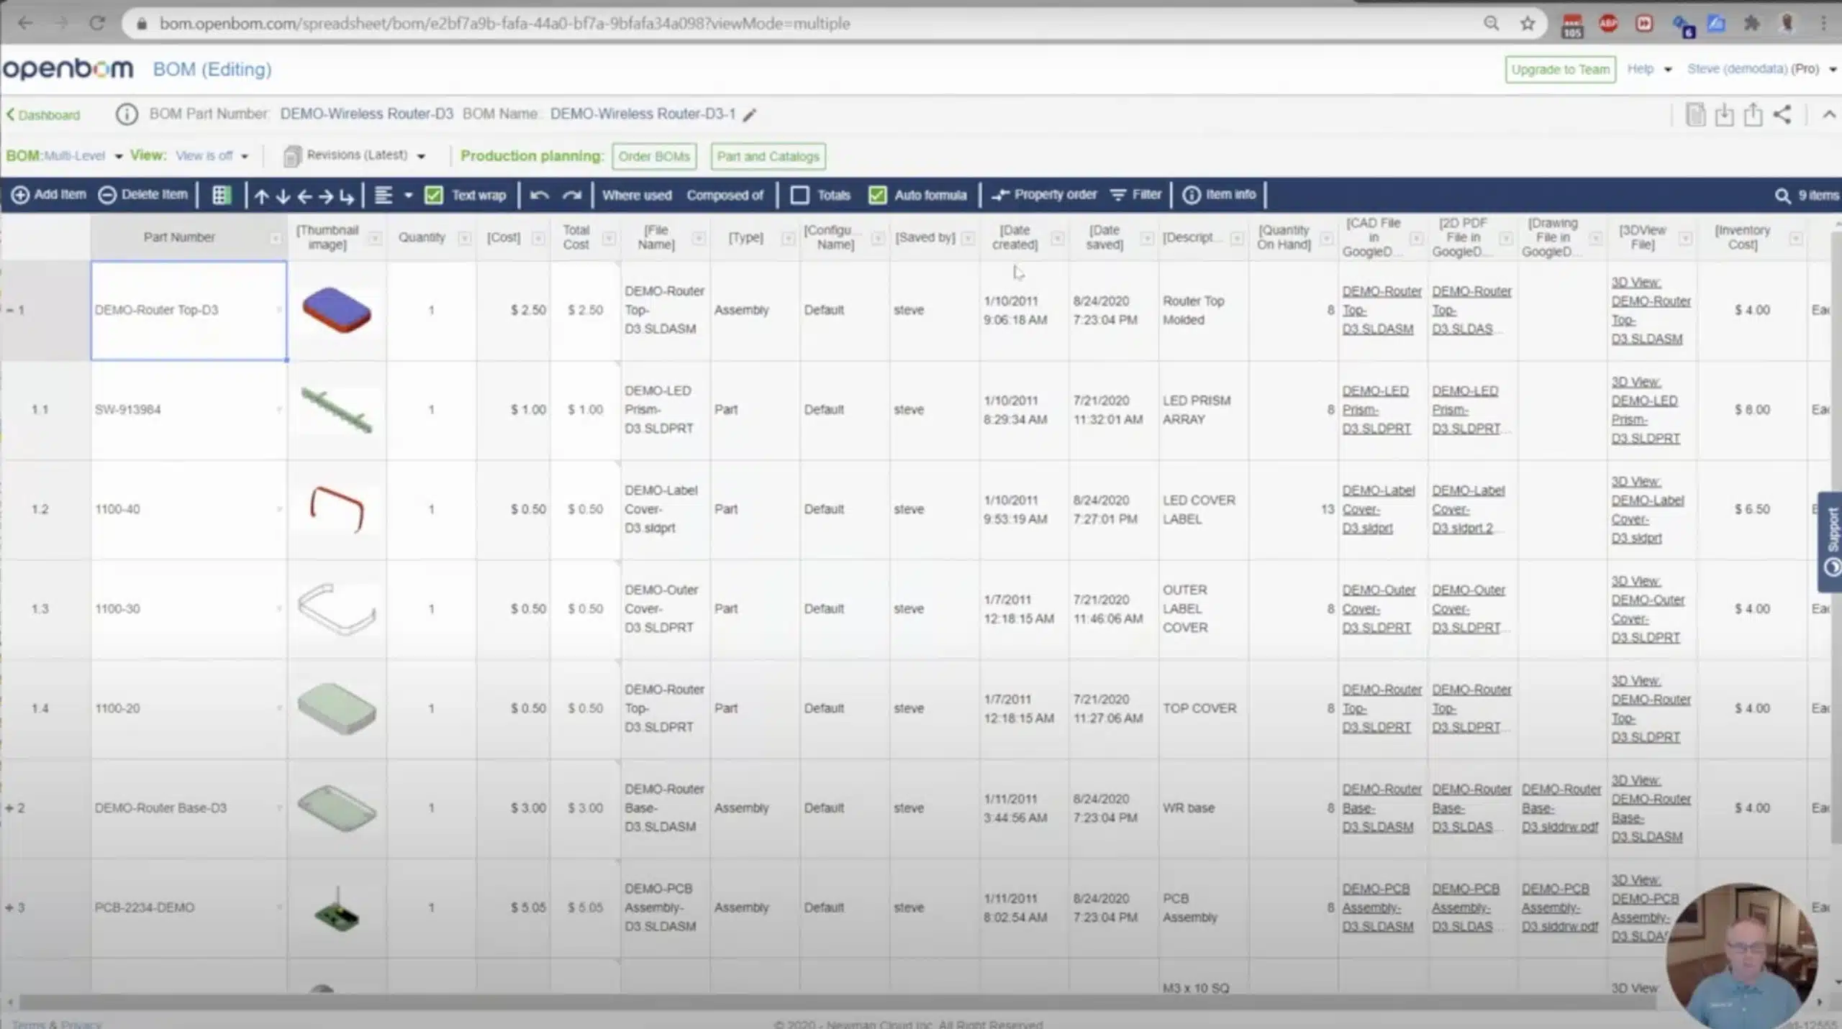Screen dimensions: 1842x1029
Task: Reload the browser page
Action: (x=97, y=23)
